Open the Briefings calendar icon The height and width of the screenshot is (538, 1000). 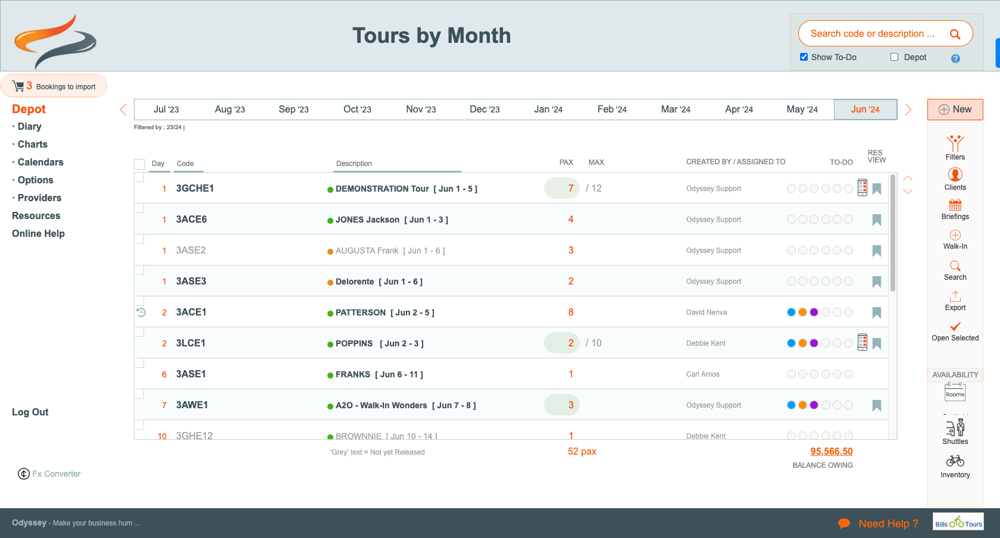click(x=955, y=205)
